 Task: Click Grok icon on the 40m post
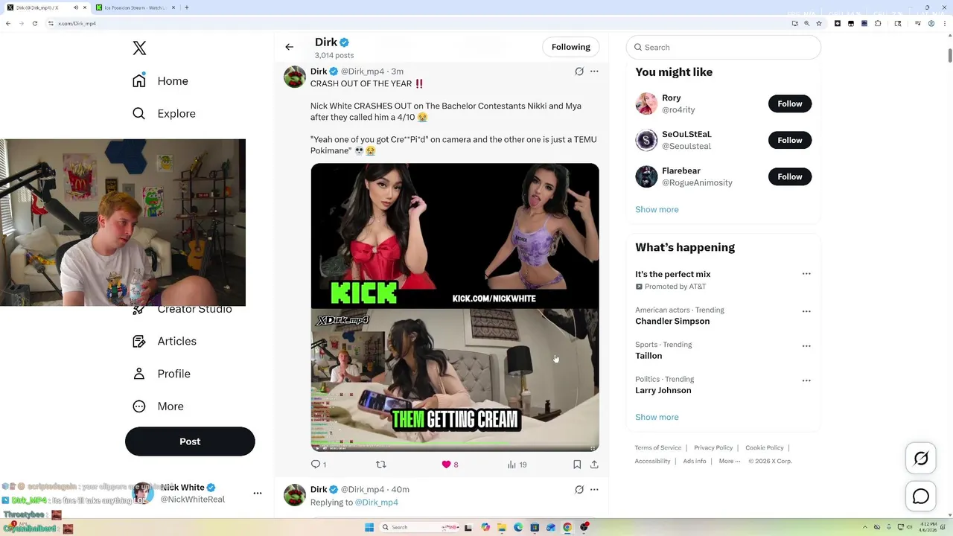click(579, 490)
